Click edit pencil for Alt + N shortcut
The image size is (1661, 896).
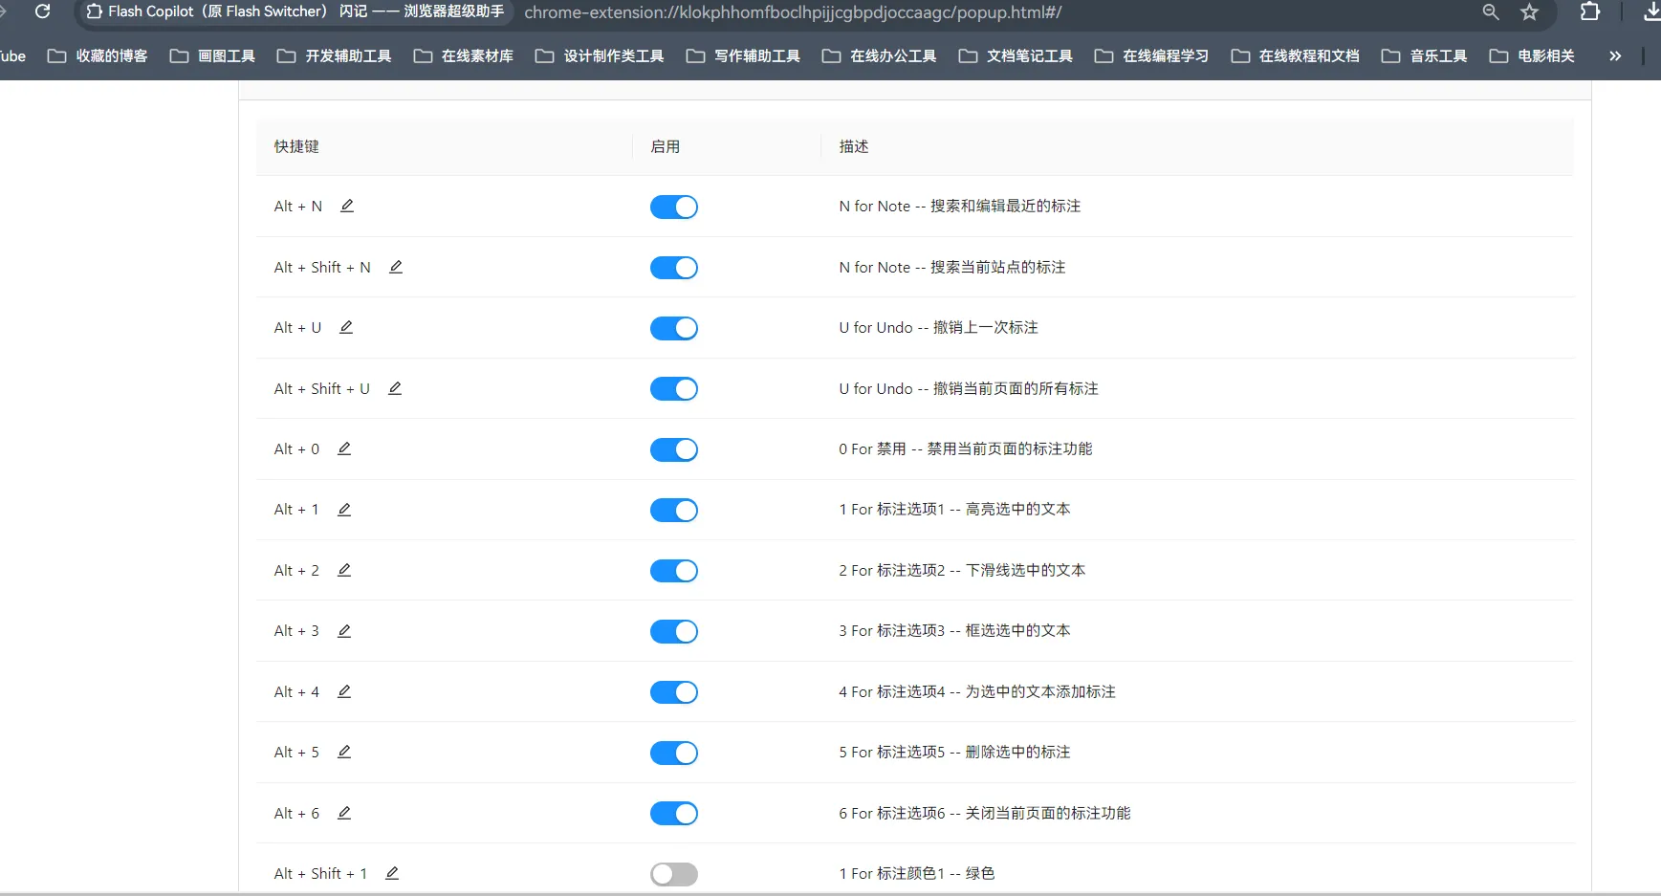(347, 206)
